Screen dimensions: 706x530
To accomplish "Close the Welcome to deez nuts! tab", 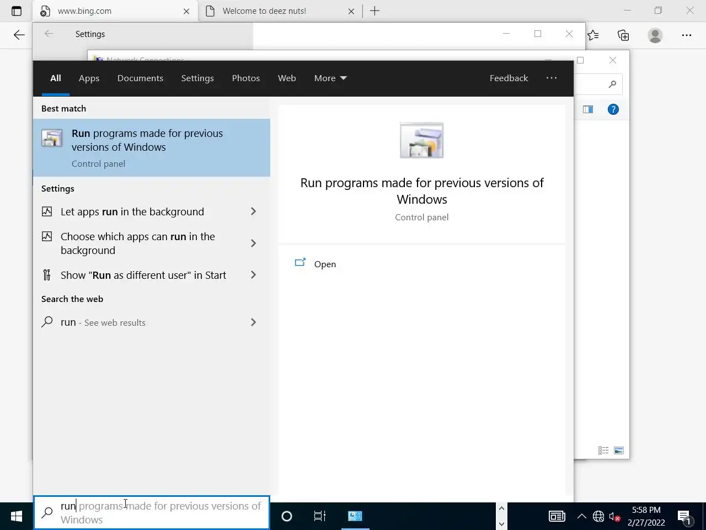I will (351, 11).
